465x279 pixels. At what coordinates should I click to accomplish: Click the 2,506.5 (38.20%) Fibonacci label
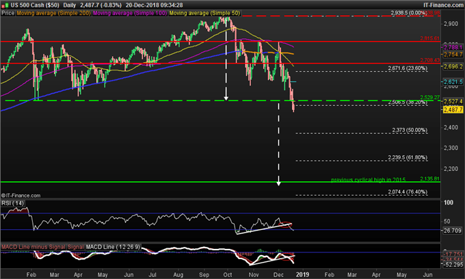coord(408,103)
